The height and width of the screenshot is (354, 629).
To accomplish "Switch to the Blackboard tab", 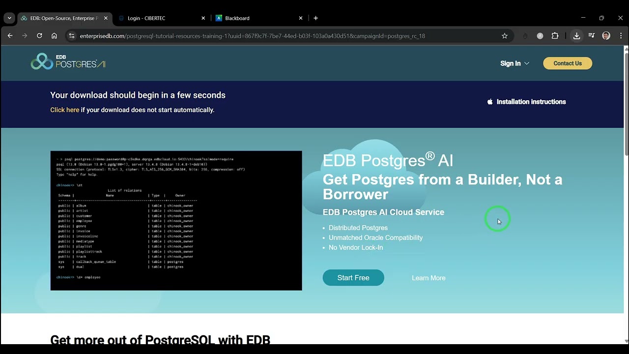I will click(259, 18).
